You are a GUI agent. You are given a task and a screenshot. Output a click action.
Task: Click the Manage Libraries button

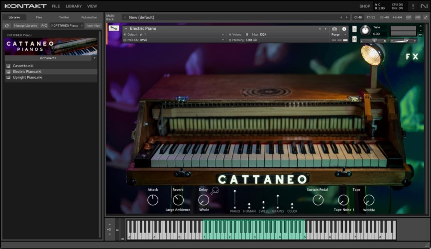25,25
